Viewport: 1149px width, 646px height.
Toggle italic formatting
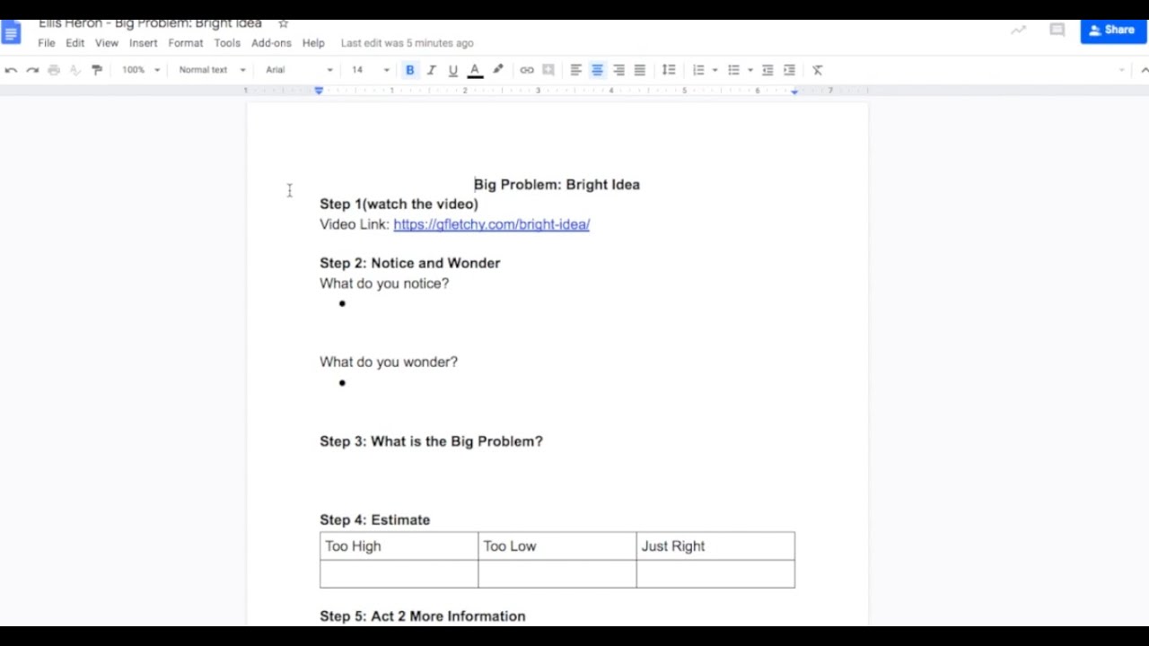click(x=432, y=70)
